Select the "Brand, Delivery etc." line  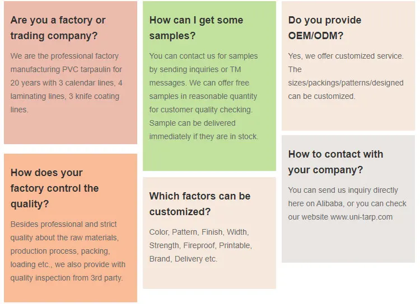pos(183,259)
